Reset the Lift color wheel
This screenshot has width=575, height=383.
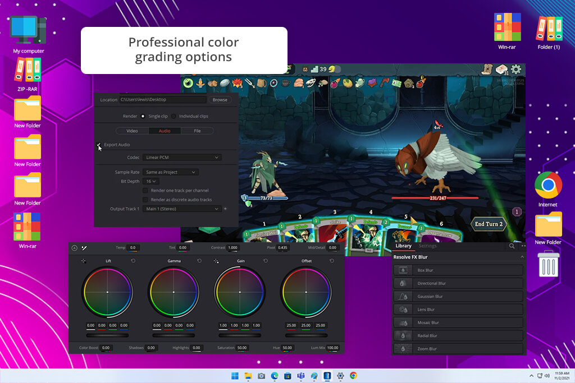(133, 261)
